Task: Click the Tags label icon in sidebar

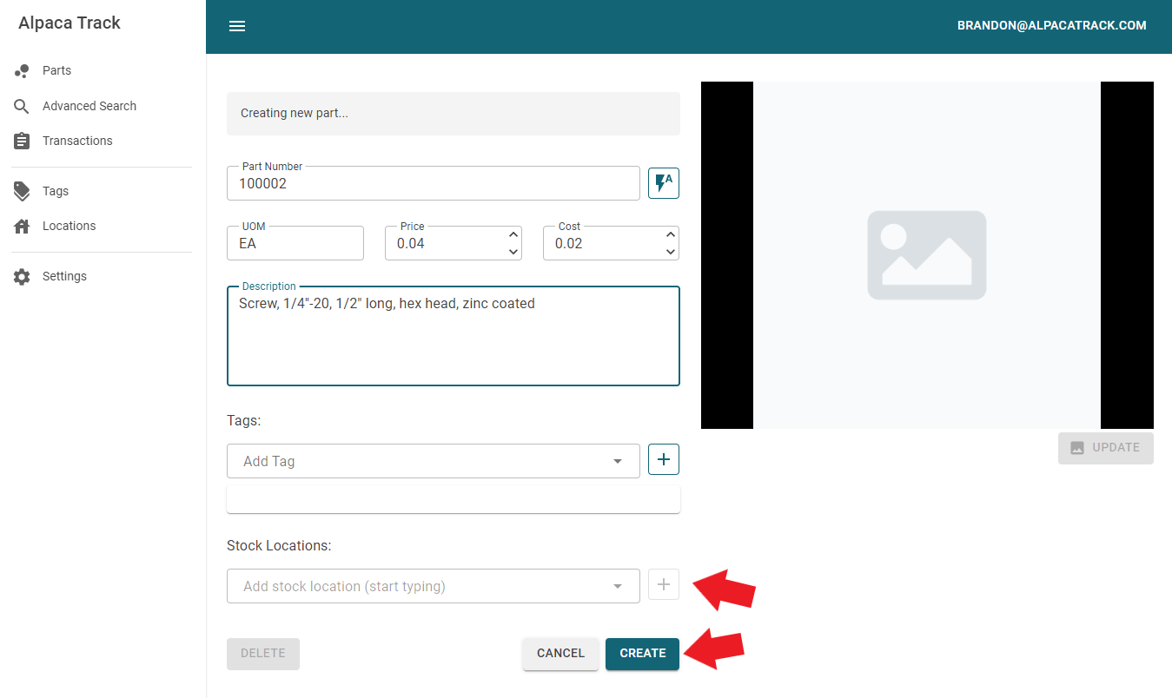Action: click(22, 191)
